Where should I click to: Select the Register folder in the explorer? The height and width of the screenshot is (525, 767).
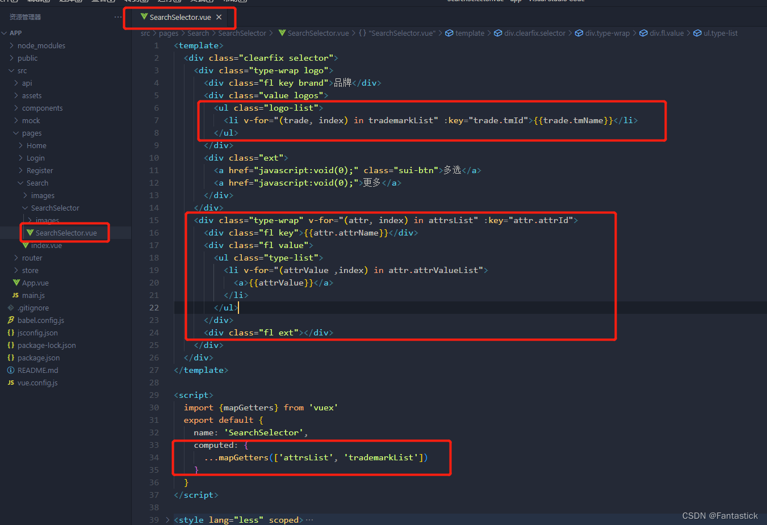pyautogui.click(x=40, y=170)
